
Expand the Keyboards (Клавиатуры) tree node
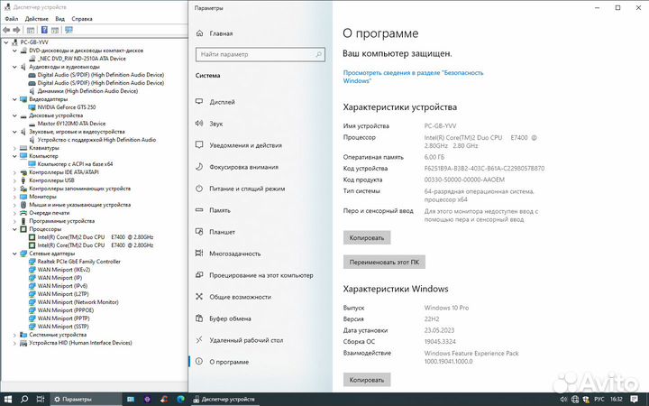pyautogui.click(x=16, y=148)
